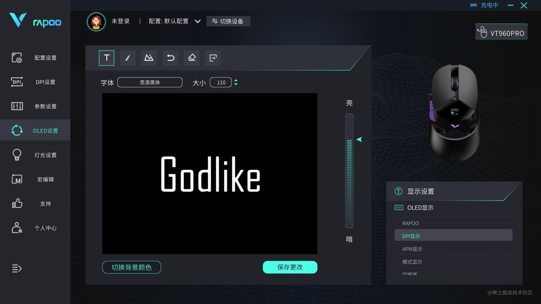Increase font size with up arrow

pos(236,80)
